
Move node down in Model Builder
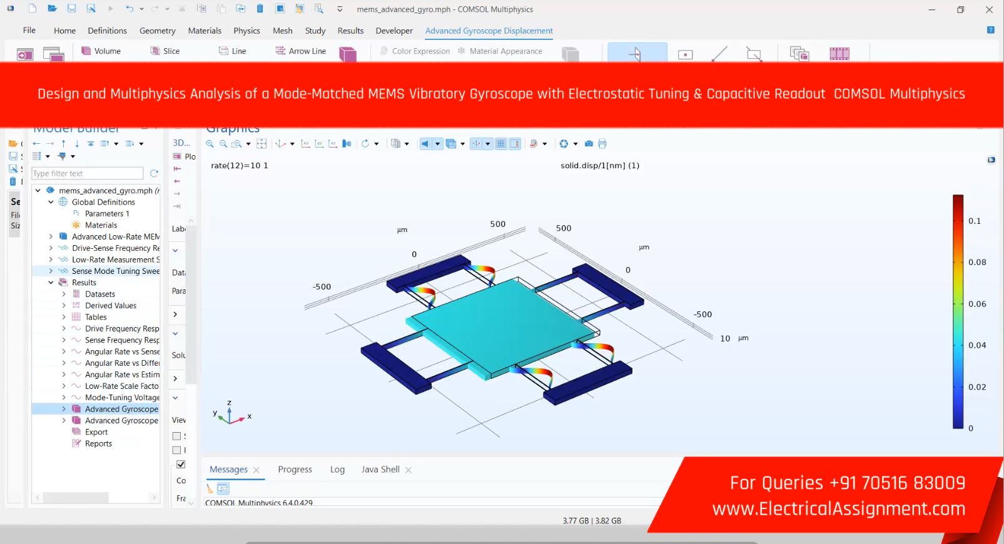[77, 144]
